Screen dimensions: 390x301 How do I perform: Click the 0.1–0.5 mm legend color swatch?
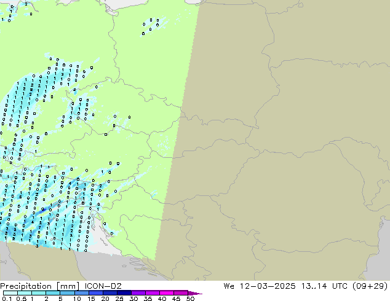pyautogui.click(x=10, y=293)
